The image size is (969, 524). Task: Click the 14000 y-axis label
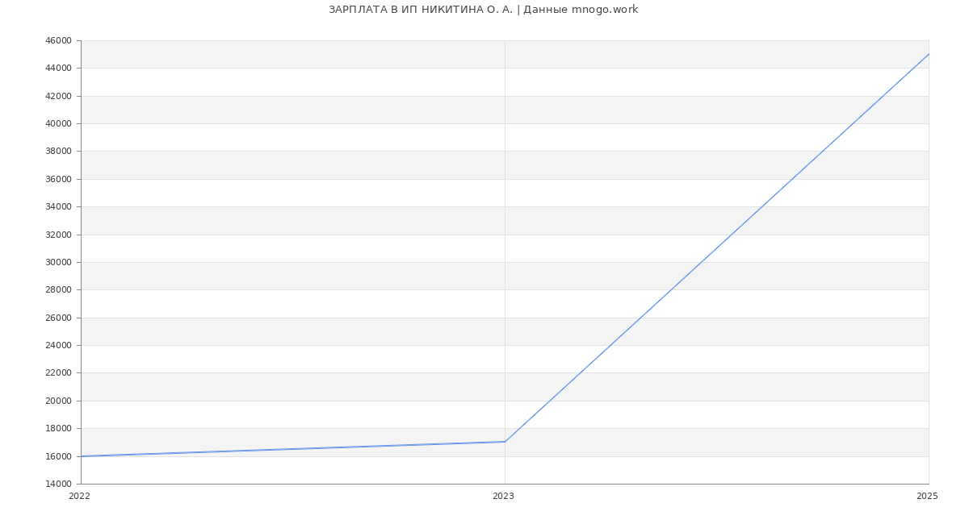coord(58,484)
